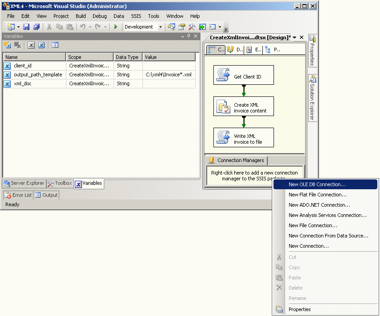
Task: Toggle auto-hide pin on Variables panel
Action: click(188, 36)
